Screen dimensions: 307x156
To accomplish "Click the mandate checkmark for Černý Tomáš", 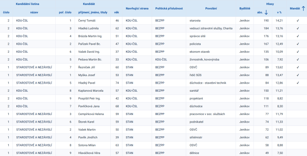I will tap(298, 21).
